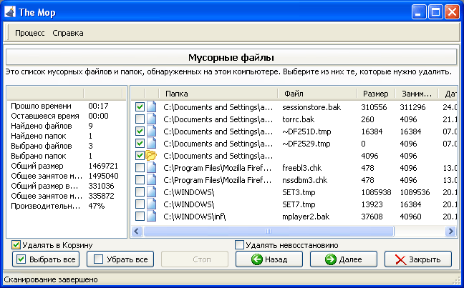The image size is (464, 288).
Task: Select the sessionstore.bak file name
Action: (311, 107)
